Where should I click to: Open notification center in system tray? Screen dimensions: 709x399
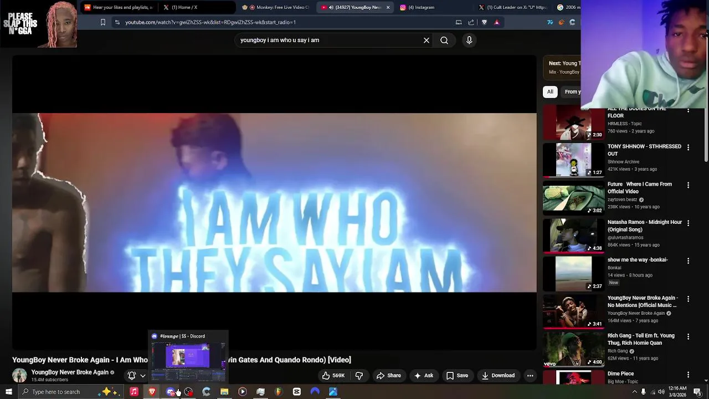tap(697, 392)
